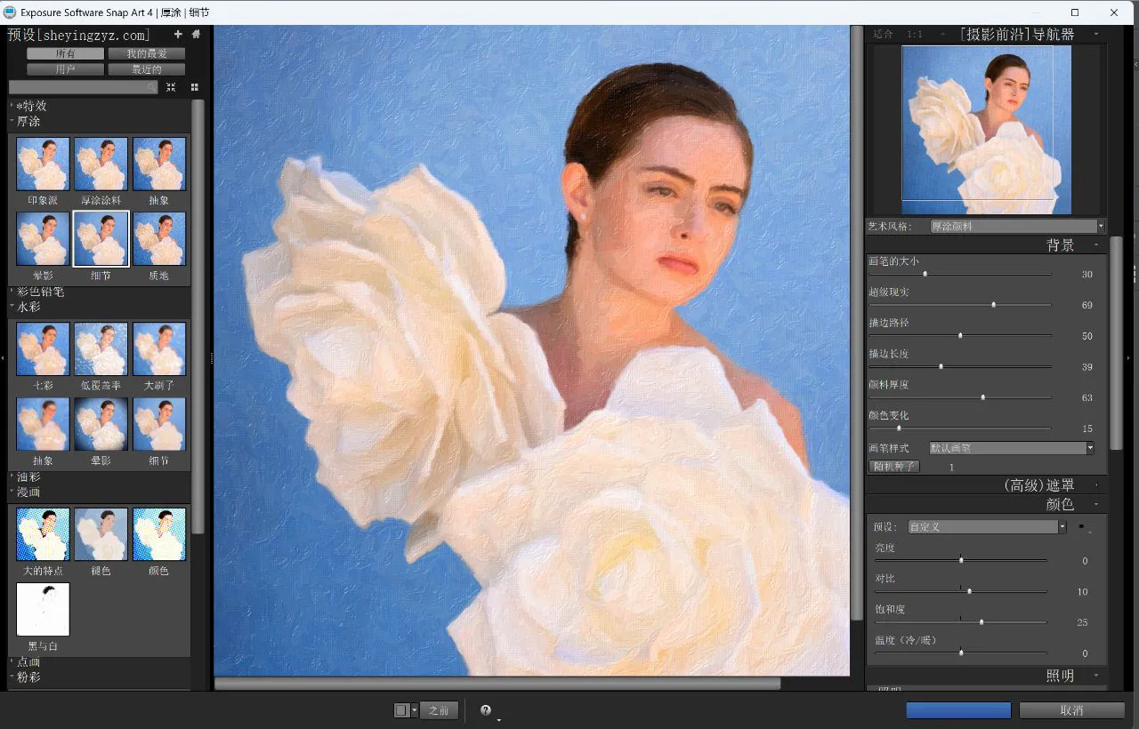Open the 最近的 presets tab

tap(147, 69)
